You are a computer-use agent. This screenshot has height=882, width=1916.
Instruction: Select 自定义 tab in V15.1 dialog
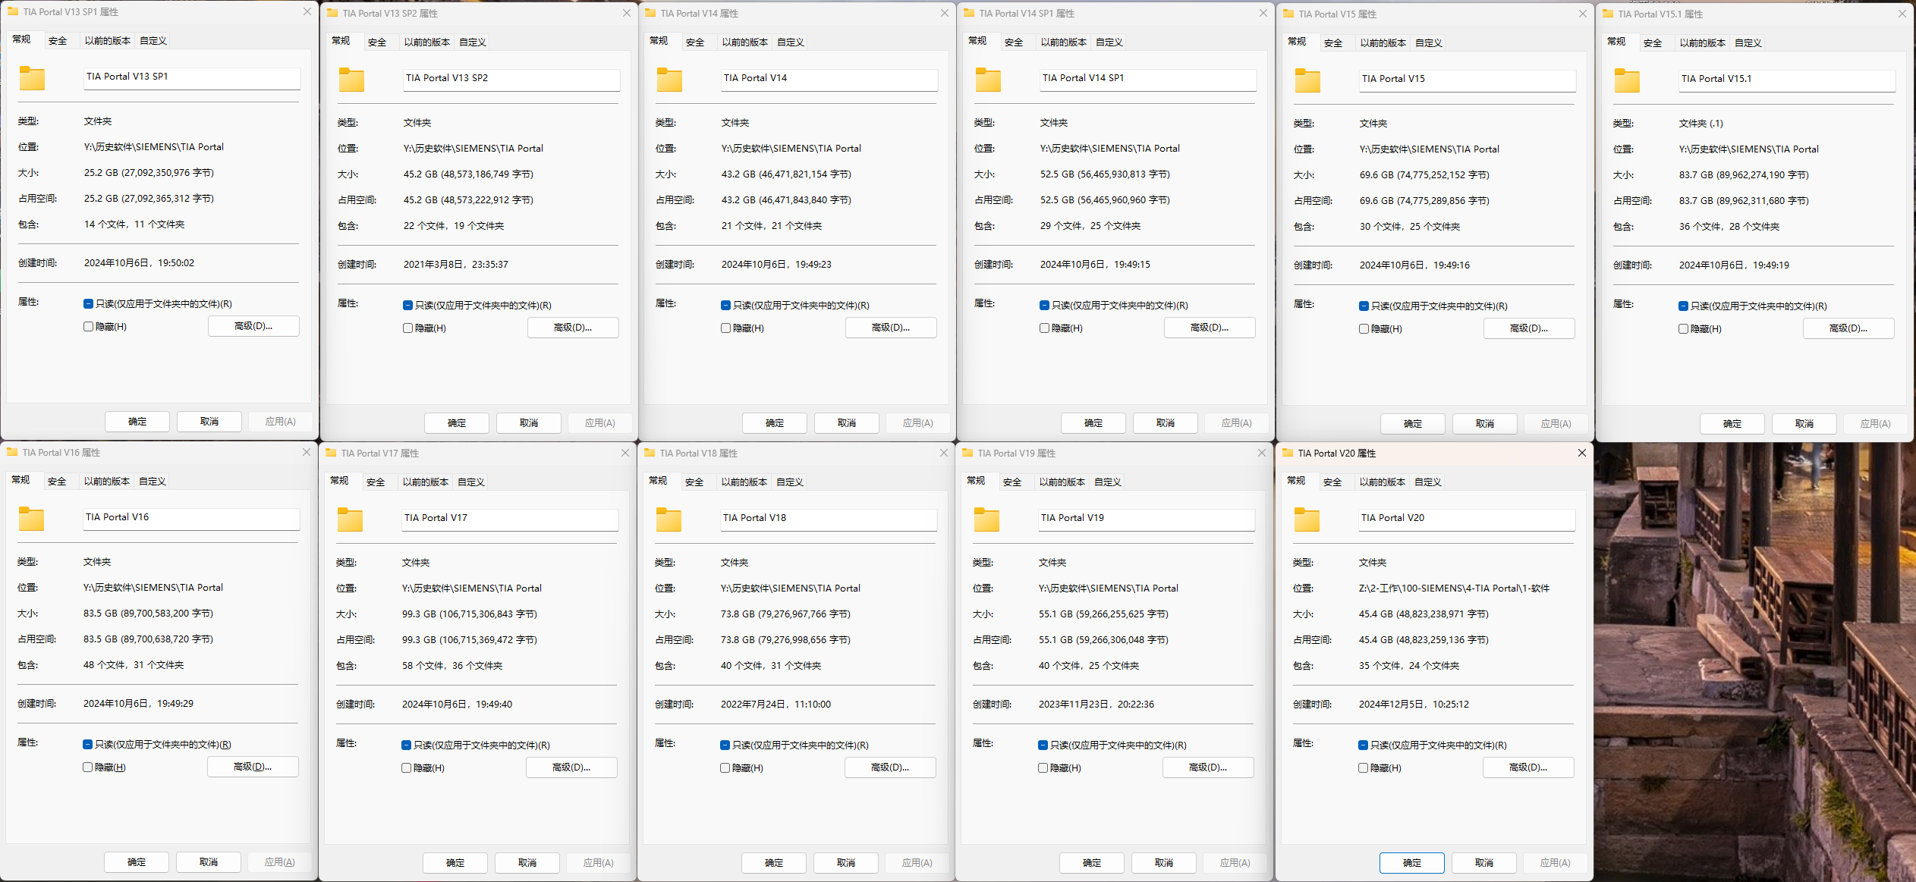[x=1748, y=43]
